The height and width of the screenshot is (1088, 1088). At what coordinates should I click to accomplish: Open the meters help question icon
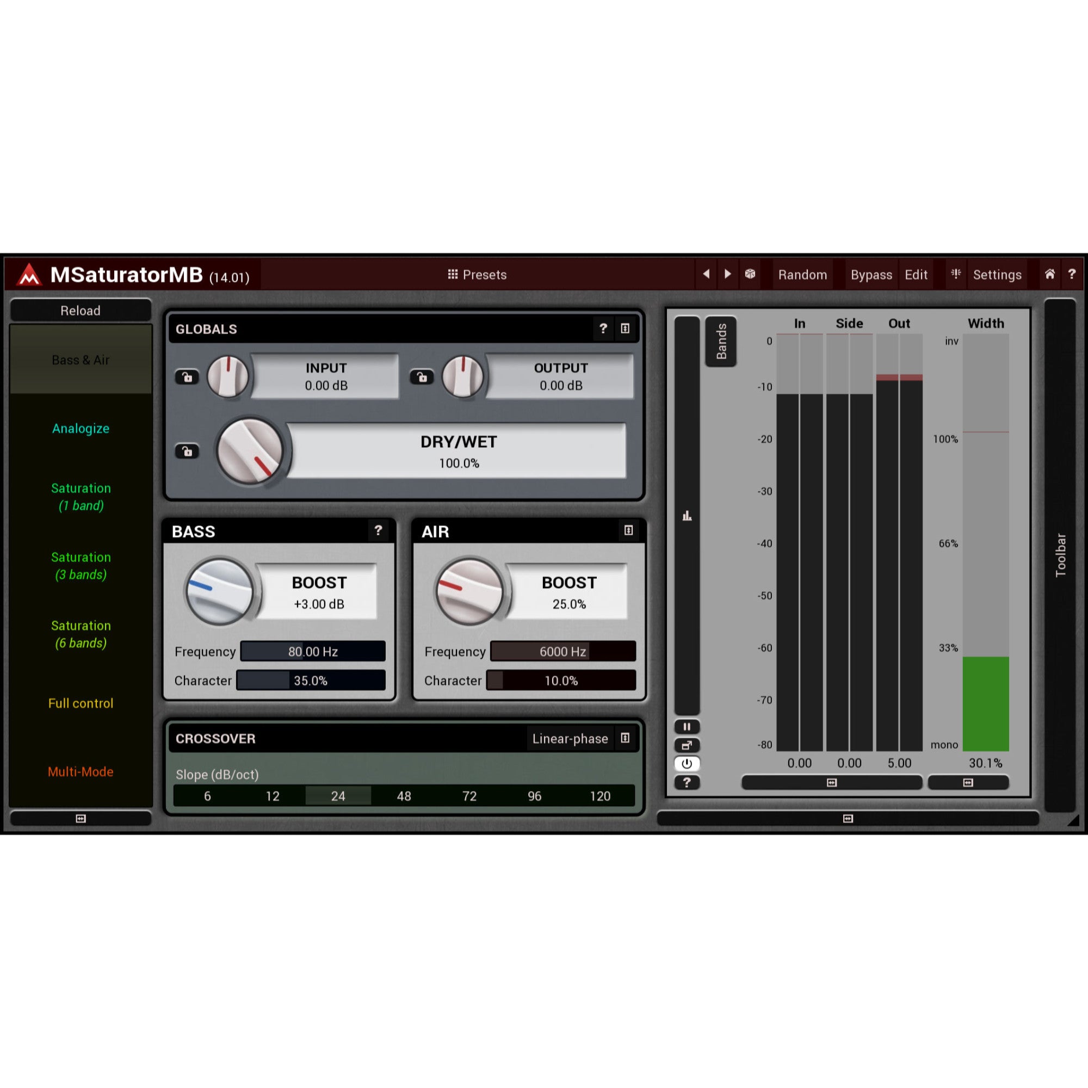687,782
